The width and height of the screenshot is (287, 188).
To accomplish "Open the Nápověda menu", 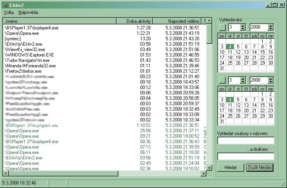I will coord(28,12).
